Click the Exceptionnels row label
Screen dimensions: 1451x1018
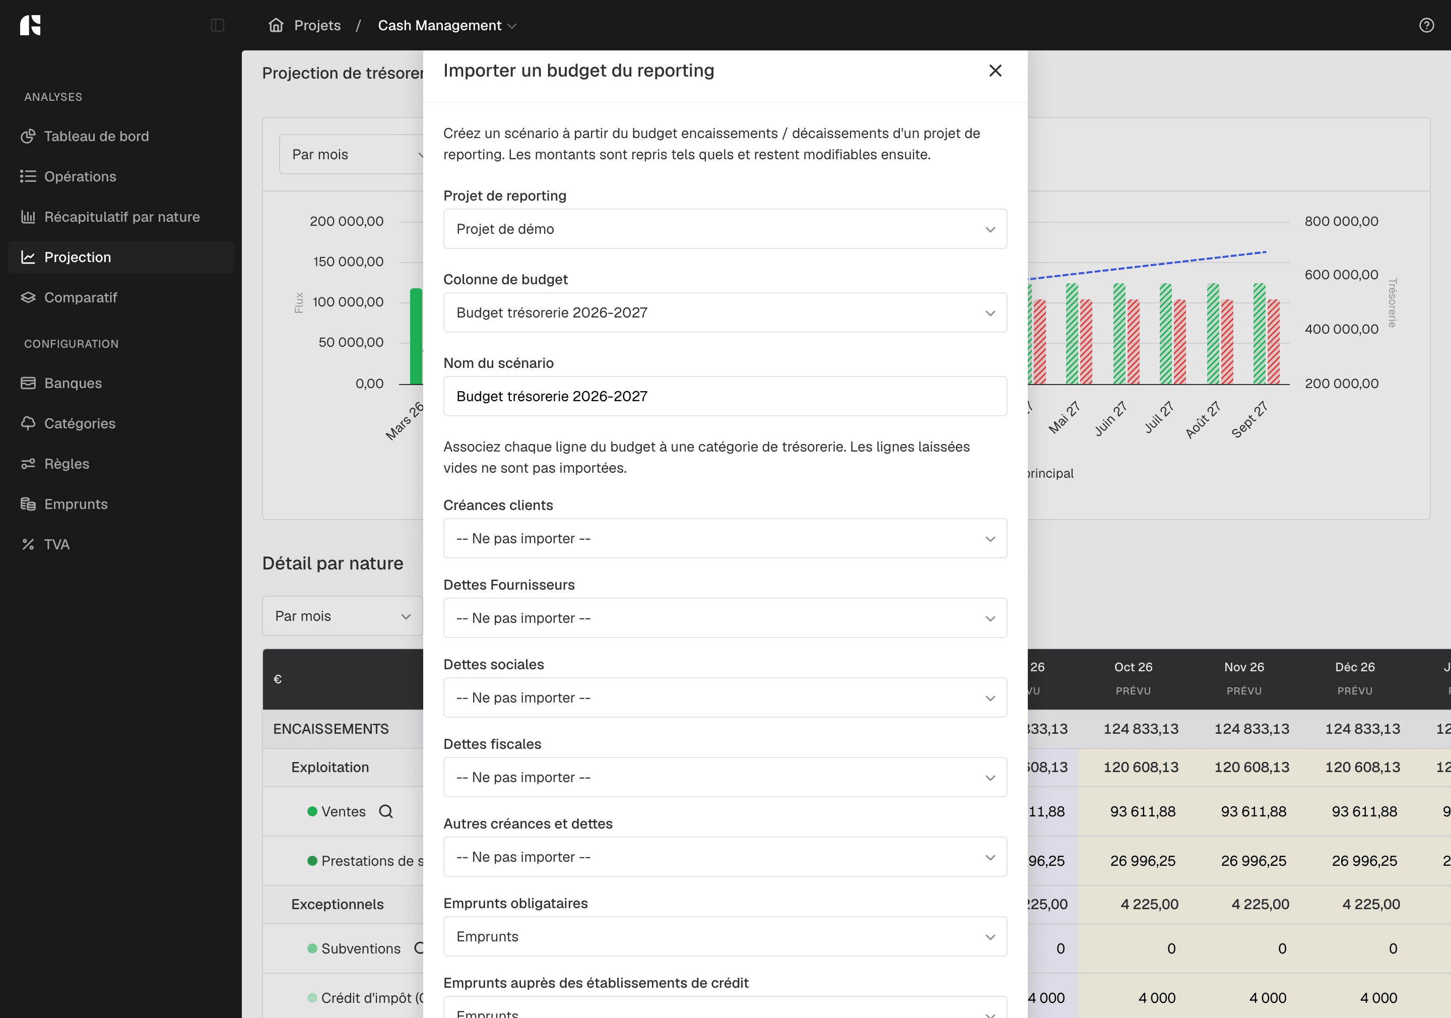pyautogui.click(x=338, y=904)
